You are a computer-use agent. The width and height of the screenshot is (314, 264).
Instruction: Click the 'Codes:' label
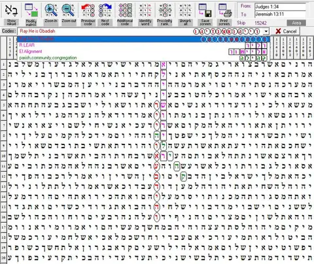pos(9,31)
